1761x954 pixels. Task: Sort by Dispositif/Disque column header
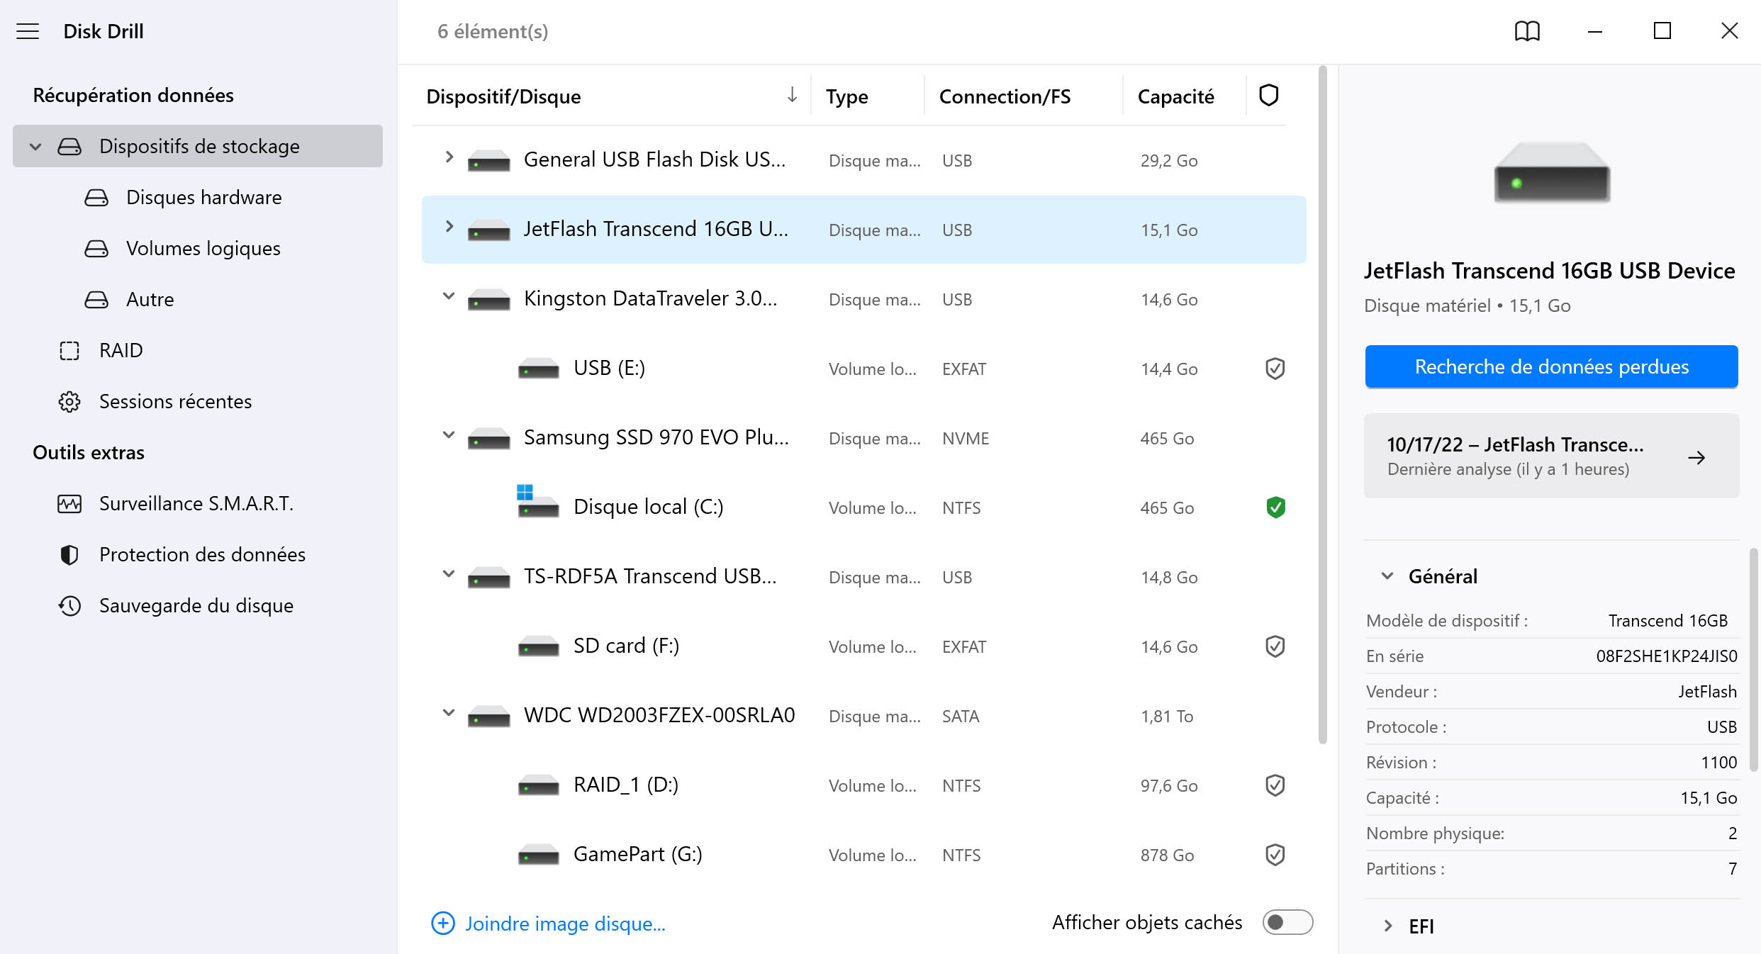click(503, 97)
